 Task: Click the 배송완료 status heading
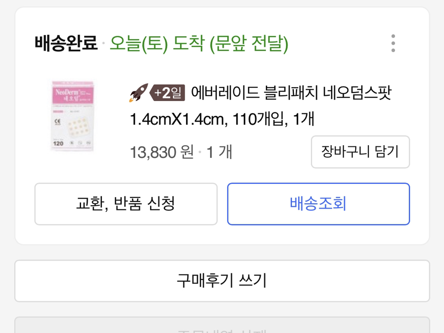click(66, 43)
